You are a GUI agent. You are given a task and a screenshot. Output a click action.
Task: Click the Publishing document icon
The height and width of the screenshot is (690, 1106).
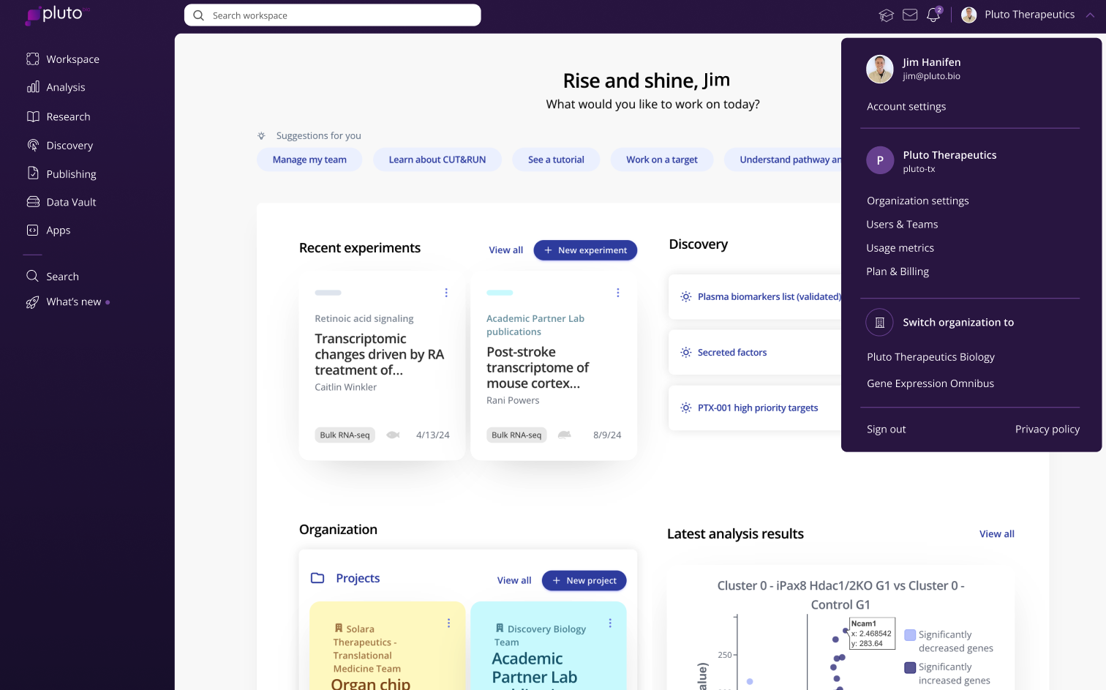click(x=33, y=173)
